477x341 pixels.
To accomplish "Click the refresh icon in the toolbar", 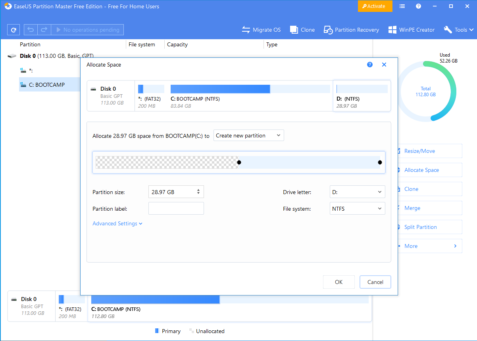I will pyautogui.click(x=13, y=30).
